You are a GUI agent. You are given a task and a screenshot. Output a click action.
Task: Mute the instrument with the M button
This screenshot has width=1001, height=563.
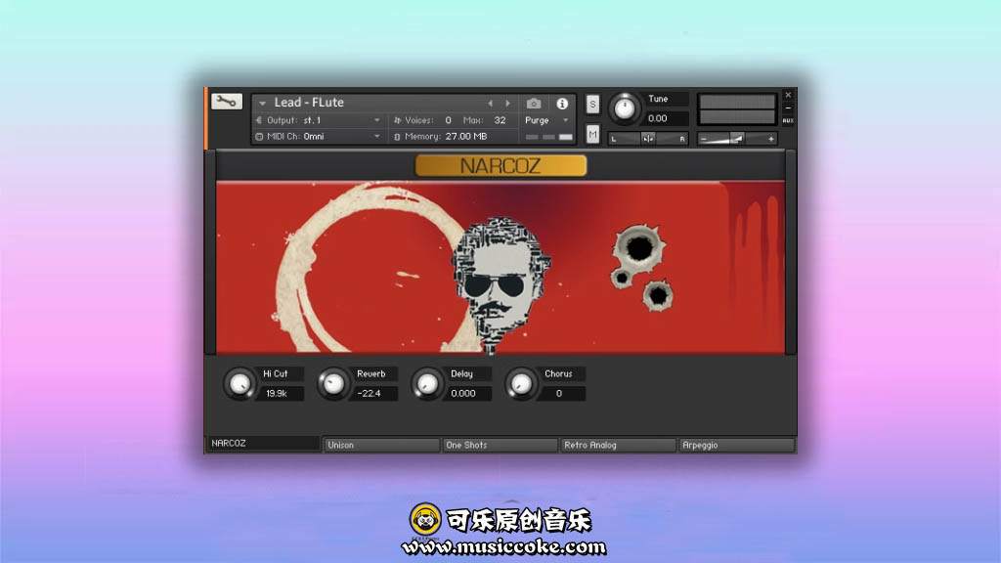(592, 134)
